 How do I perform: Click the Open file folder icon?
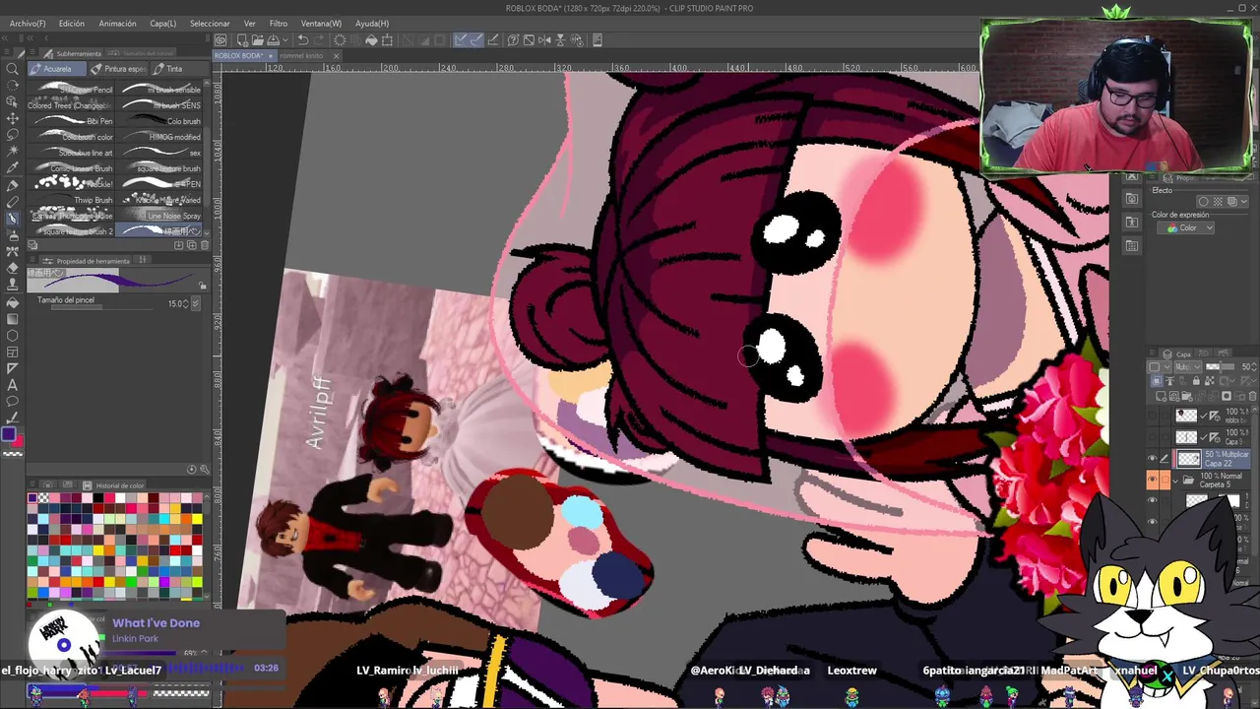click(x=258, y=40)
